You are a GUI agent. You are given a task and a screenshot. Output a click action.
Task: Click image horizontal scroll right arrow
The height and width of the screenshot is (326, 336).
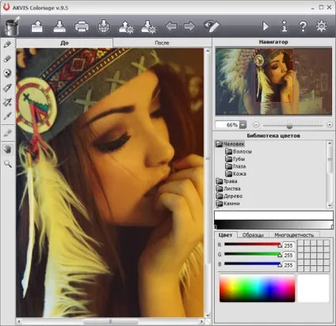tap(201, 321)
